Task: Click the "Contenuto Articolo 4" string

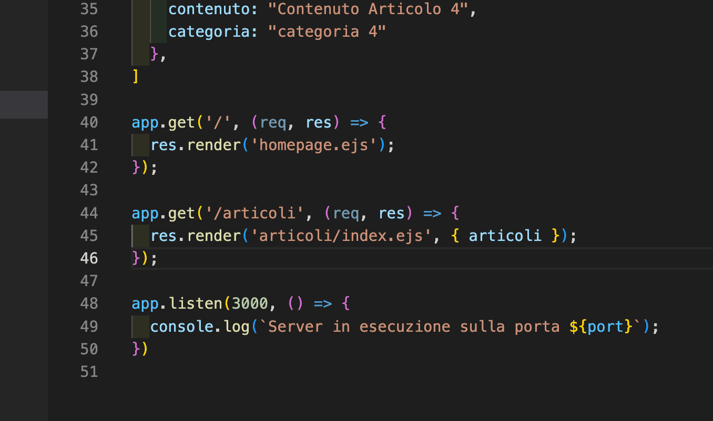Action: click(368, 9)
